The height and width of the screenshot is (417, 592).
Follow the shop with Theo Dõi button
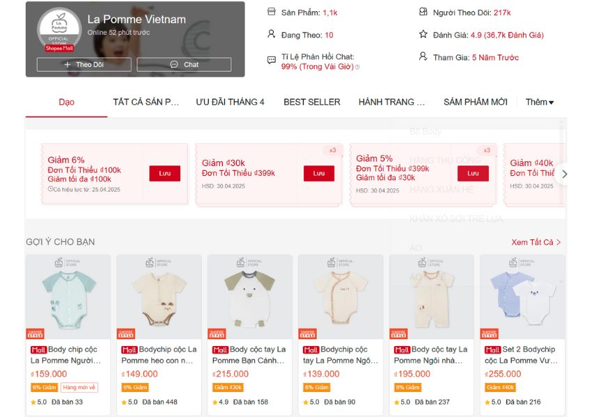point(84,65)
